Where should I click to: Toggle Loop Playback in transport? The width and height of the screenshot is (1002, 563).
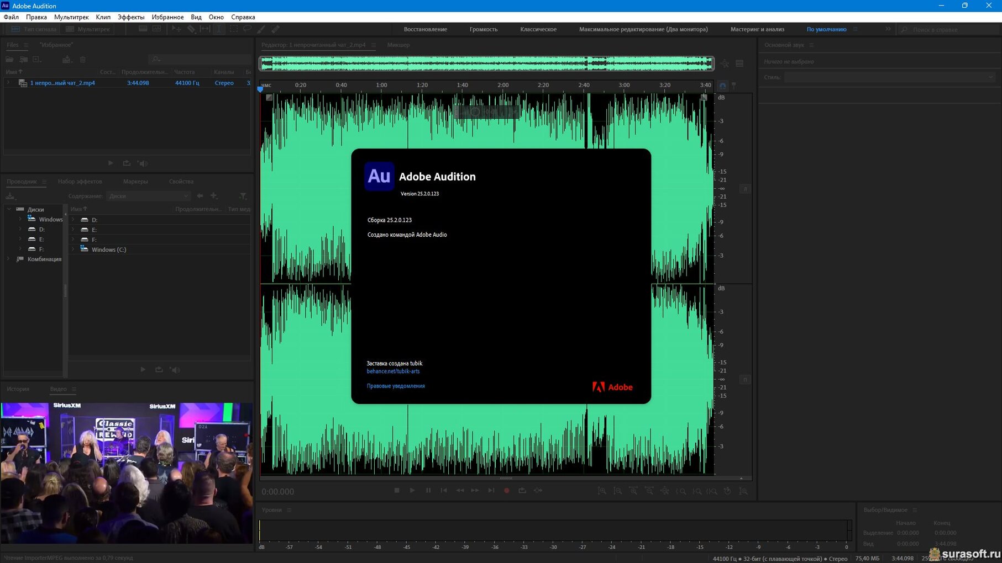pos(522,490)
